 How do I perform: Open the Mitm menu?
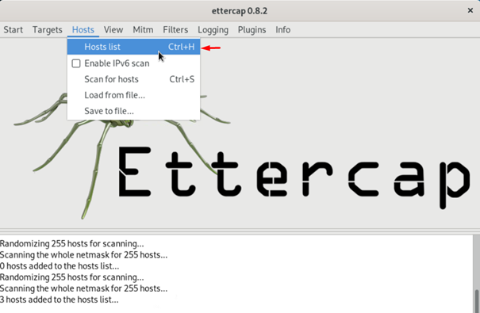coord(143,29)
